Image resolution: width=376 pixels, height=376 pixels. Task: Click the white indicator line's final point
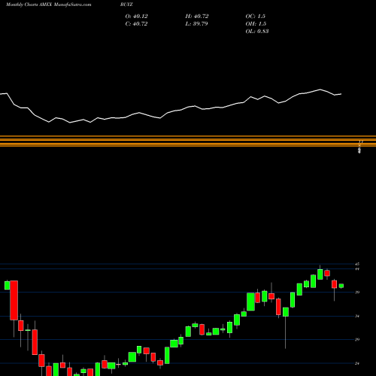click(341, 94)
